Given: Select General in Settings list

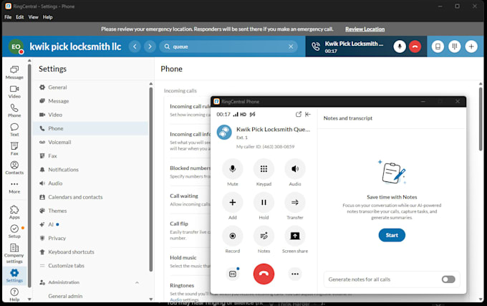Looking at the screenshot, I should pos(90,87).
